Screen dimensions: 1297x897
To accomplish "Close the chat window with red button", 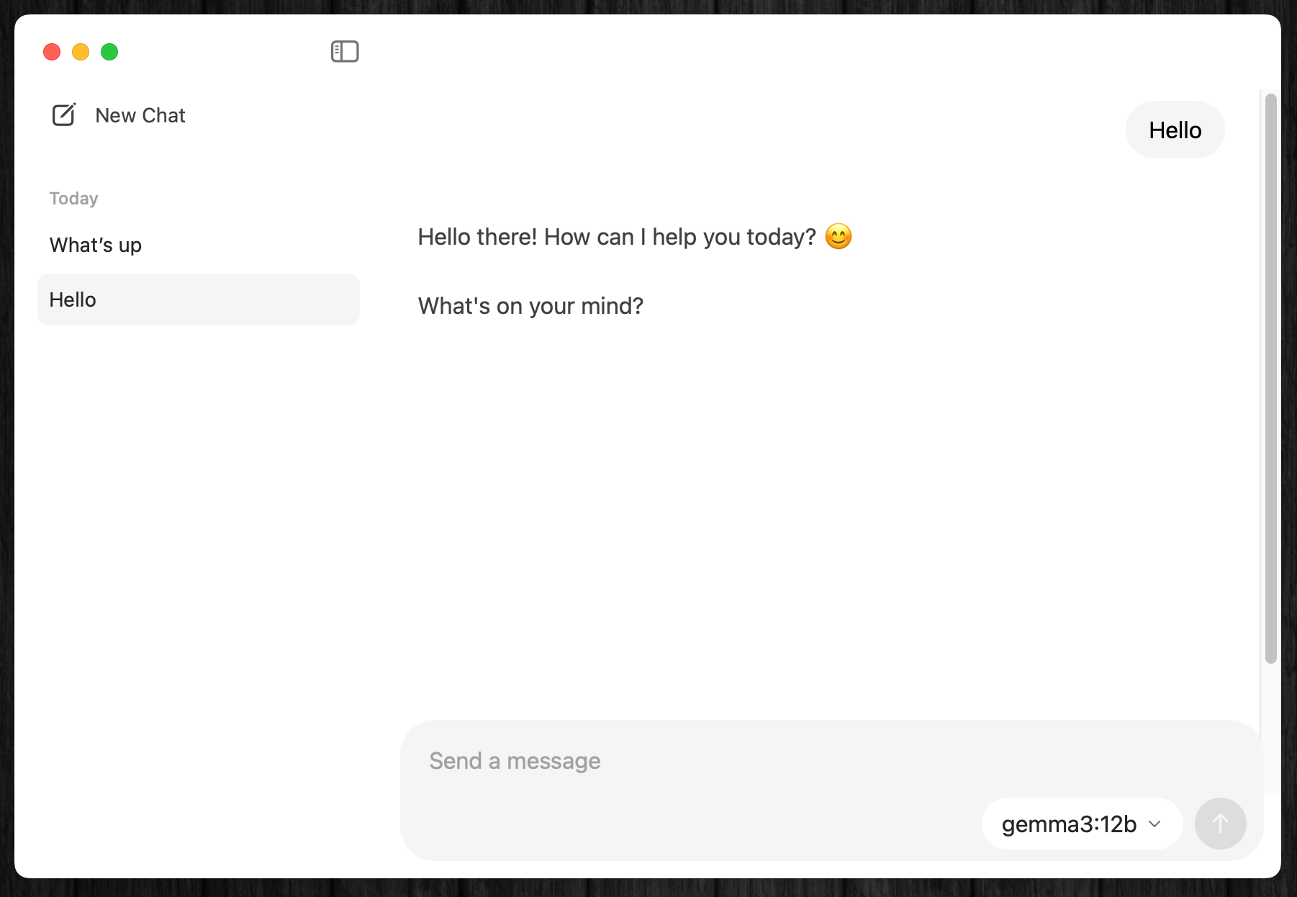I will click(x=52, y=52).
